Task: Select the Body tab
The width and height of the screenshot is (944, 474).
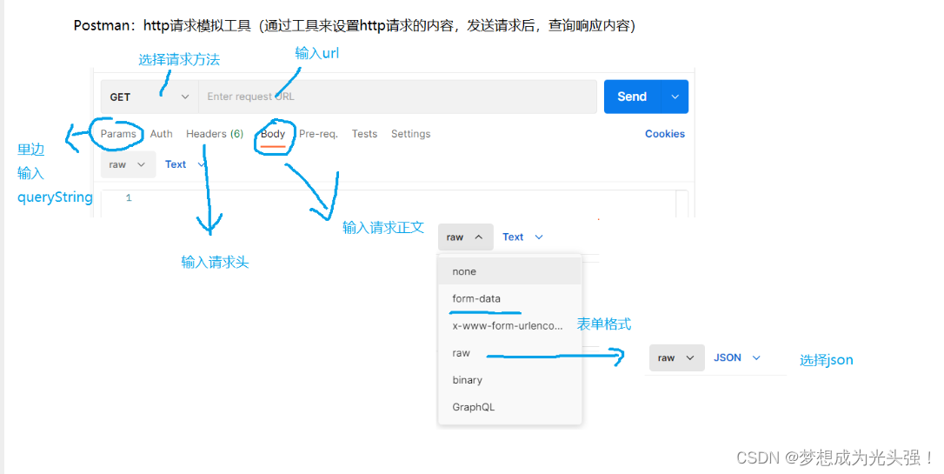Action: [273, 134]
